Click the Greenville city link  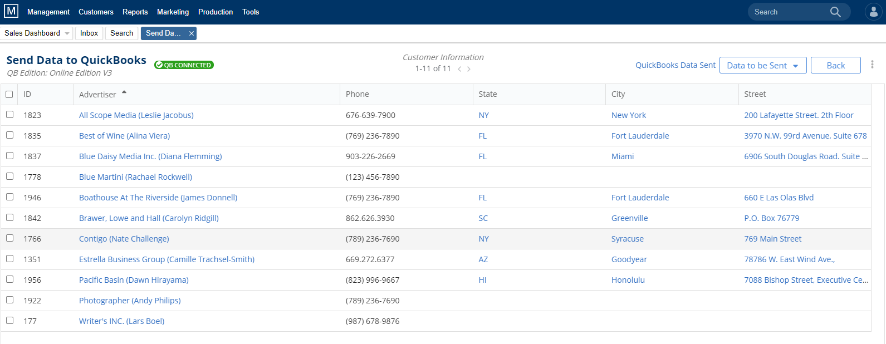pos(630,218)
